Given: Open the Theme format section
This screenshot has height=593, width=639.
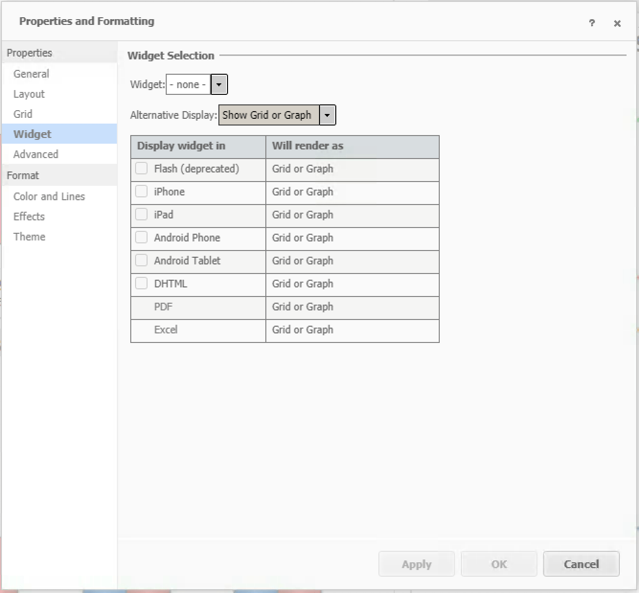Looking at the screenshot, I should [x=29, y=237].
